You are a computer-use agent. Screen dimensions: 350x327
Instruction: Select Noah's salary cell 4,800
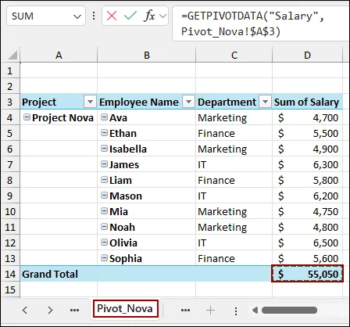click(x=307, y=227)
